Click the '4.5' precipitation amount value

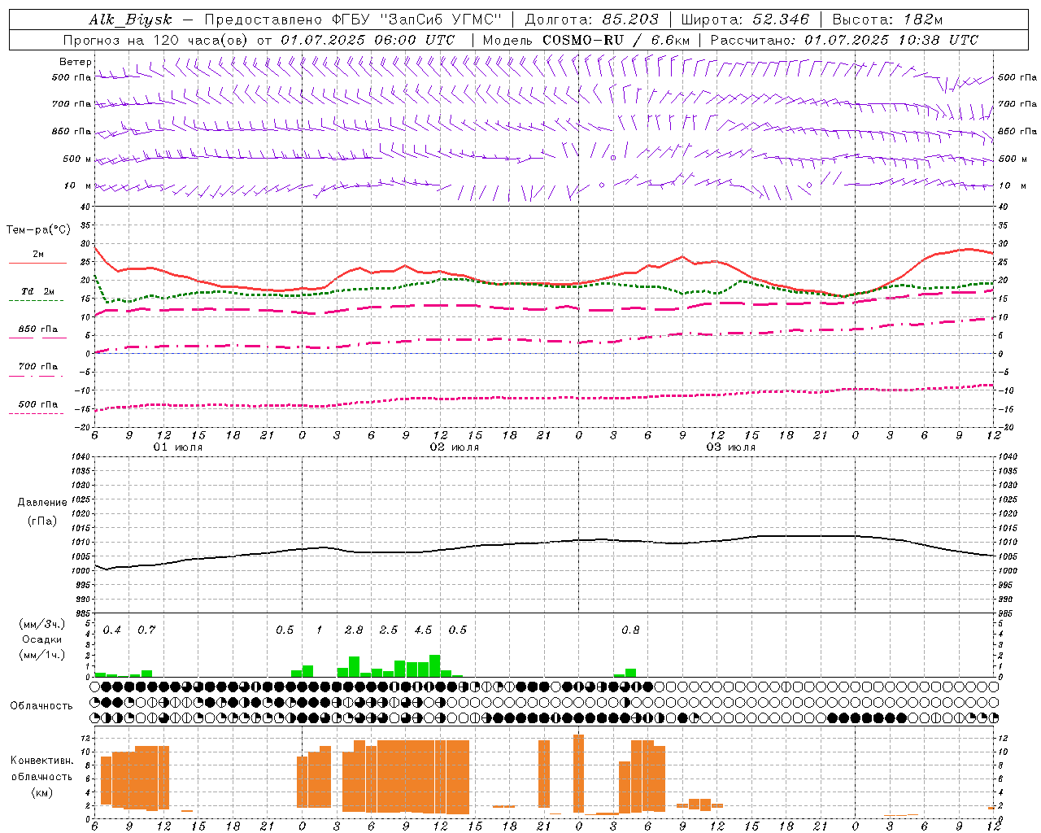(423, 630)
